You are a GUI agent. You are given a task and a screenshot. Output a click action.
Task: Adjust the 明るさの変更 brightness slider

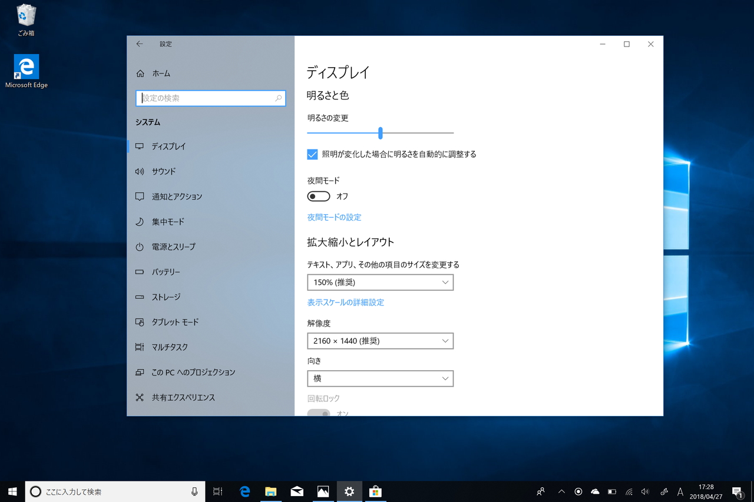pos(381,133)
